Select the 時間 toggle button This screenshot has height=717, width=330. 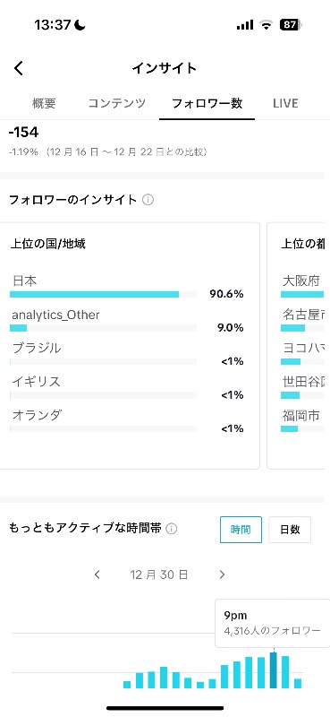(x=241, y=530)
